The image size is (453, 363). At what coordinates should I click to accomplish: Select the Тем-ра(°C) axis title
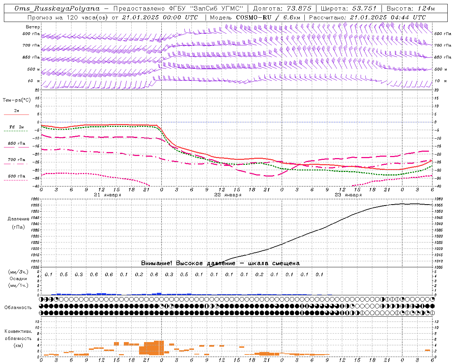[17, 100]
